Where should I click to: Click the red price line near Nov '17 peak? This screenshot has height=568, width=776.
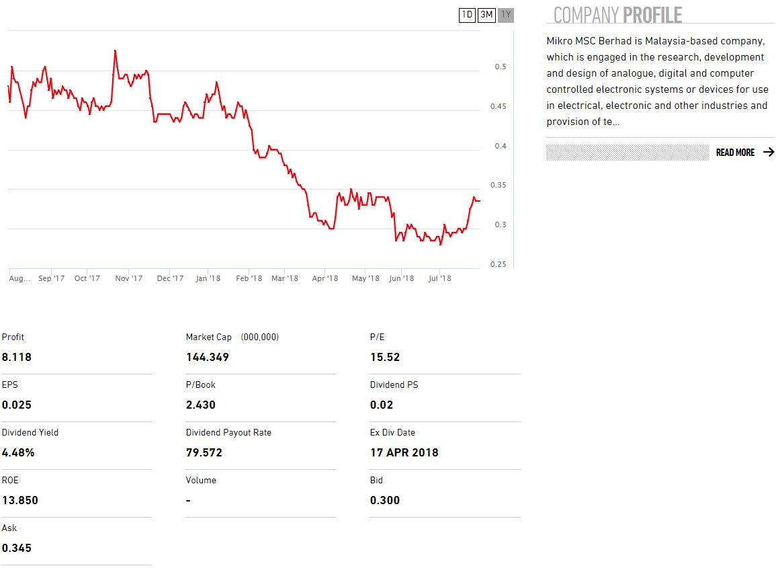(116, 52)
